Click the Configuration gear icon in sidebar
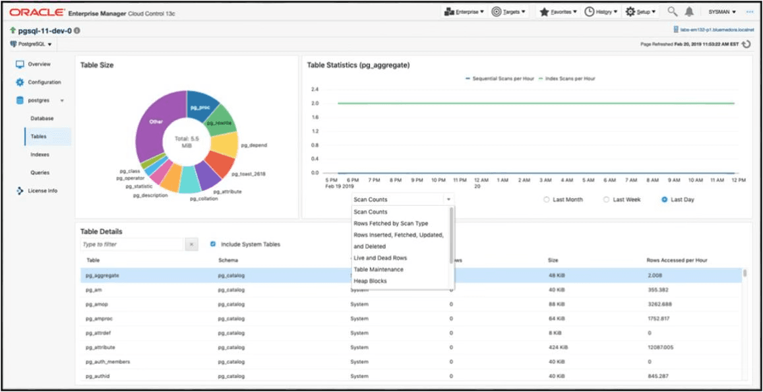Screen dimensions: 763x392 tap(19, 82)
